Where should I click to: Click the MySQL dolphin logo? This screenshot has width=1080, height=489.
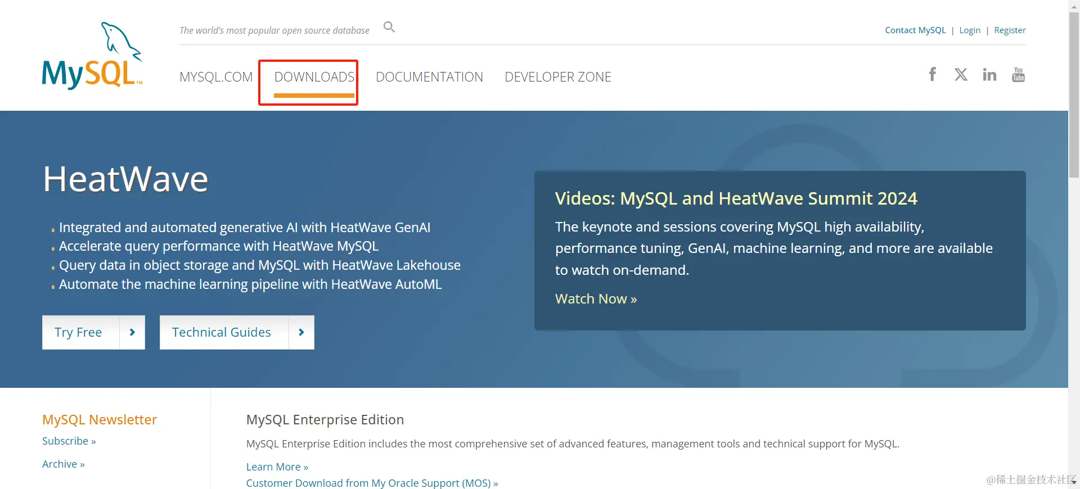[x=92, y=55]
